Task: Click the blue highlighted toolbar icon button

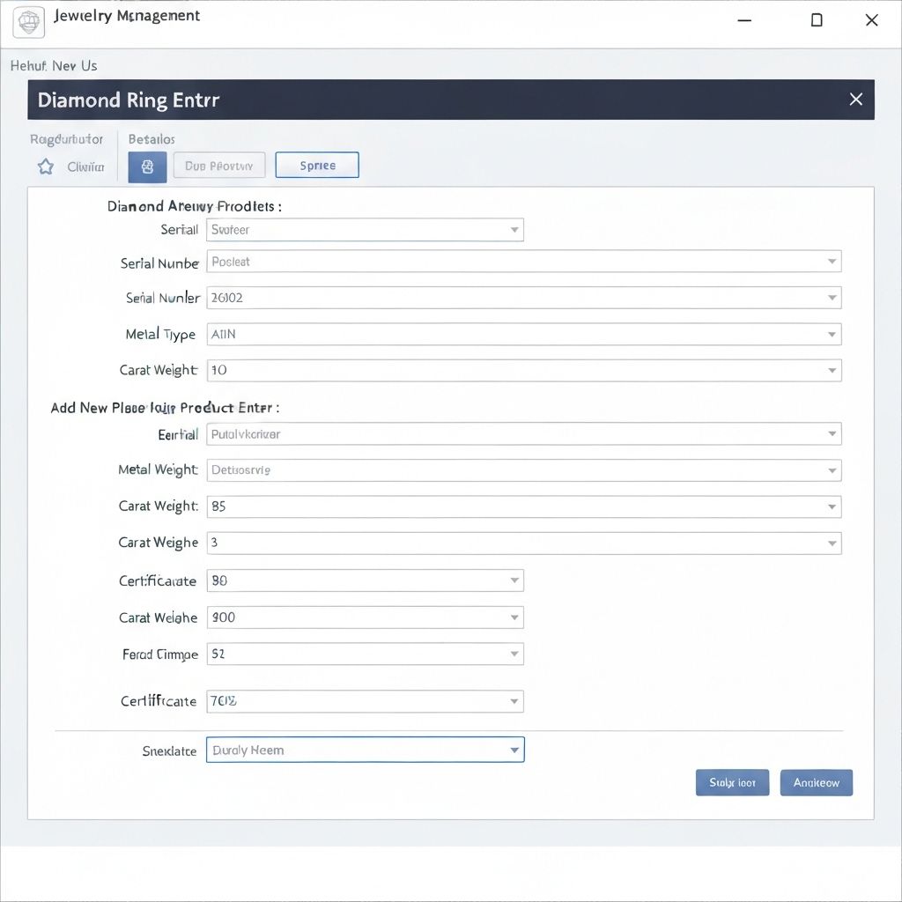Action: click(147, 166)
